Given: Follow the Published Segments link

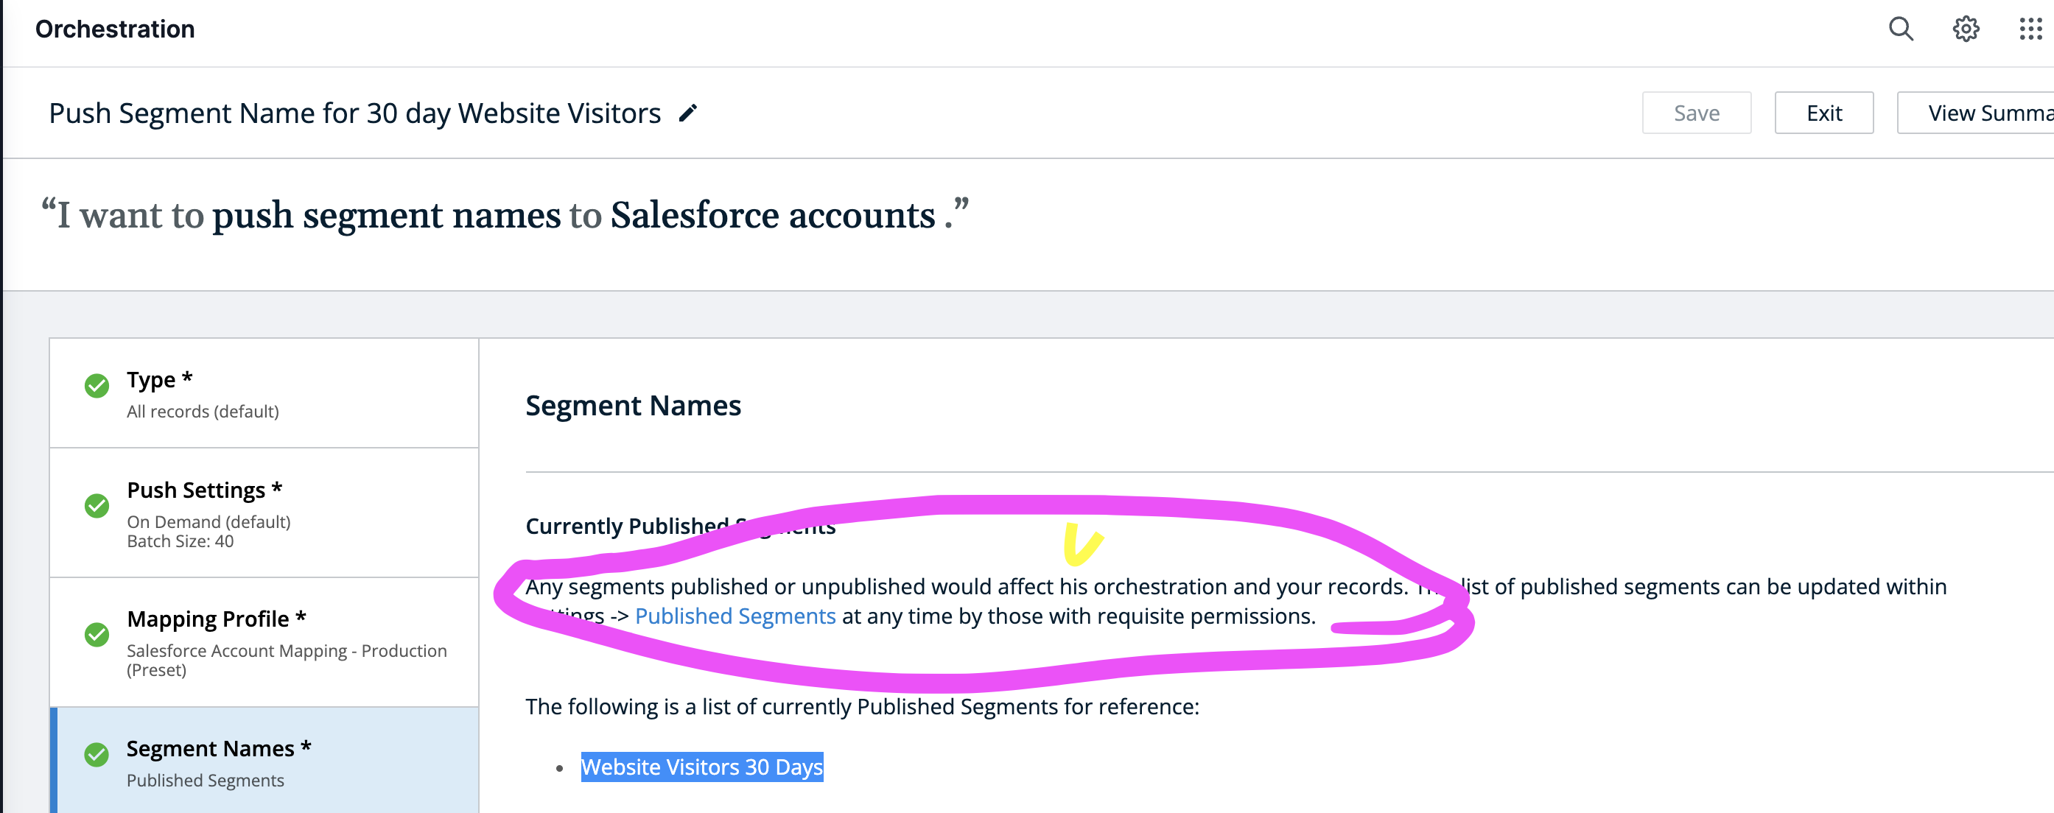Looking at the screenshot, I should tap(735, 616).
